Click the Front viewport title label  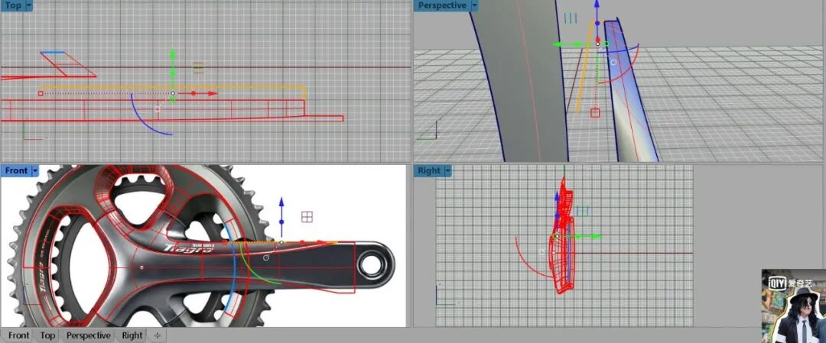click(16, 170)
